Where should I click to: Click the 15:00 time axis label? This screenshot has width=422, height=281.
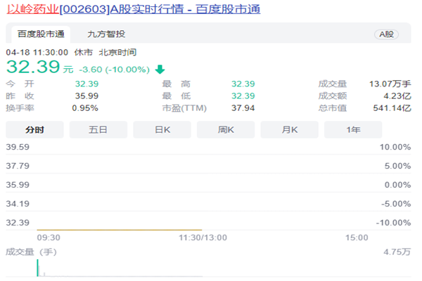[x=357, y=237]
